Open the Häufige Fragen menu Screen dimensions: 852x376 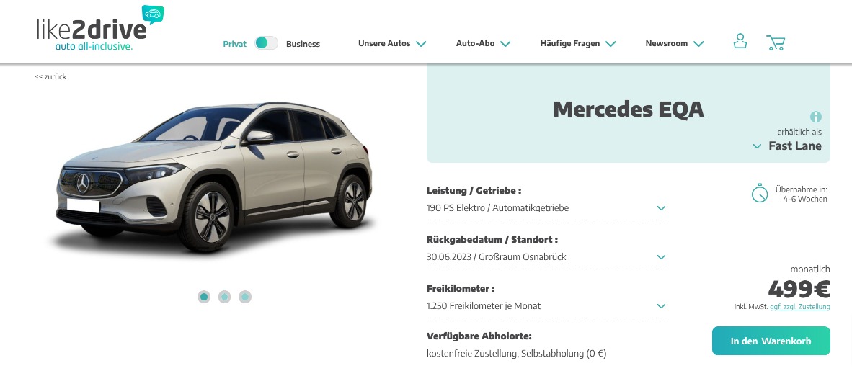tap(577, 43)
